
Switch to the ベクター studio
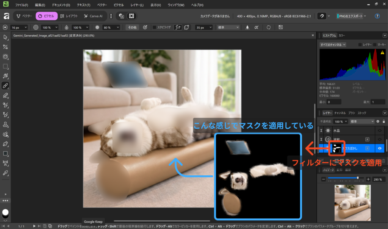click(x=25, y=16)
